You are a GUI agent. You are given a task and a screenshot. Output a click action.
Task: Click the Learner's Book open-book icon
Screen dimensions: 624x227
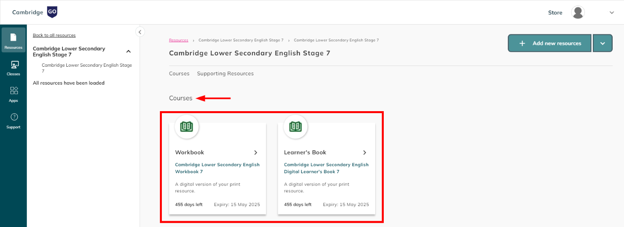click(x=295, y=127)
